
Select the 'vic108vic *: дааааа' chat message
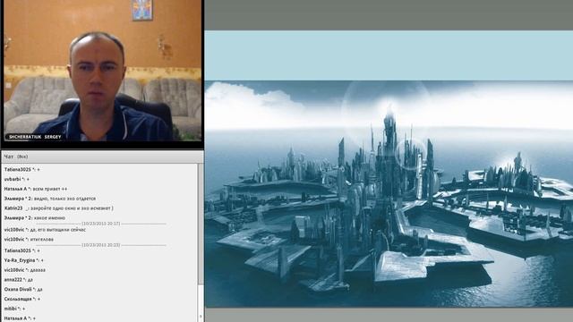click(25, 270)
